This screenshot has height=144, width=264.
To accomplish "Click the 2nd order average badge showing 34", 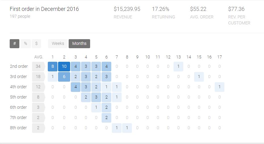I will tap(38, 67).
